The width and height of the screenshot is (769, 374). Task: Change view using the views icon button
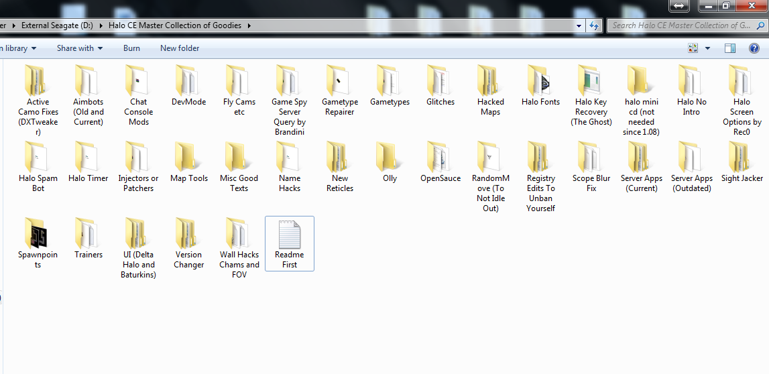693,48
